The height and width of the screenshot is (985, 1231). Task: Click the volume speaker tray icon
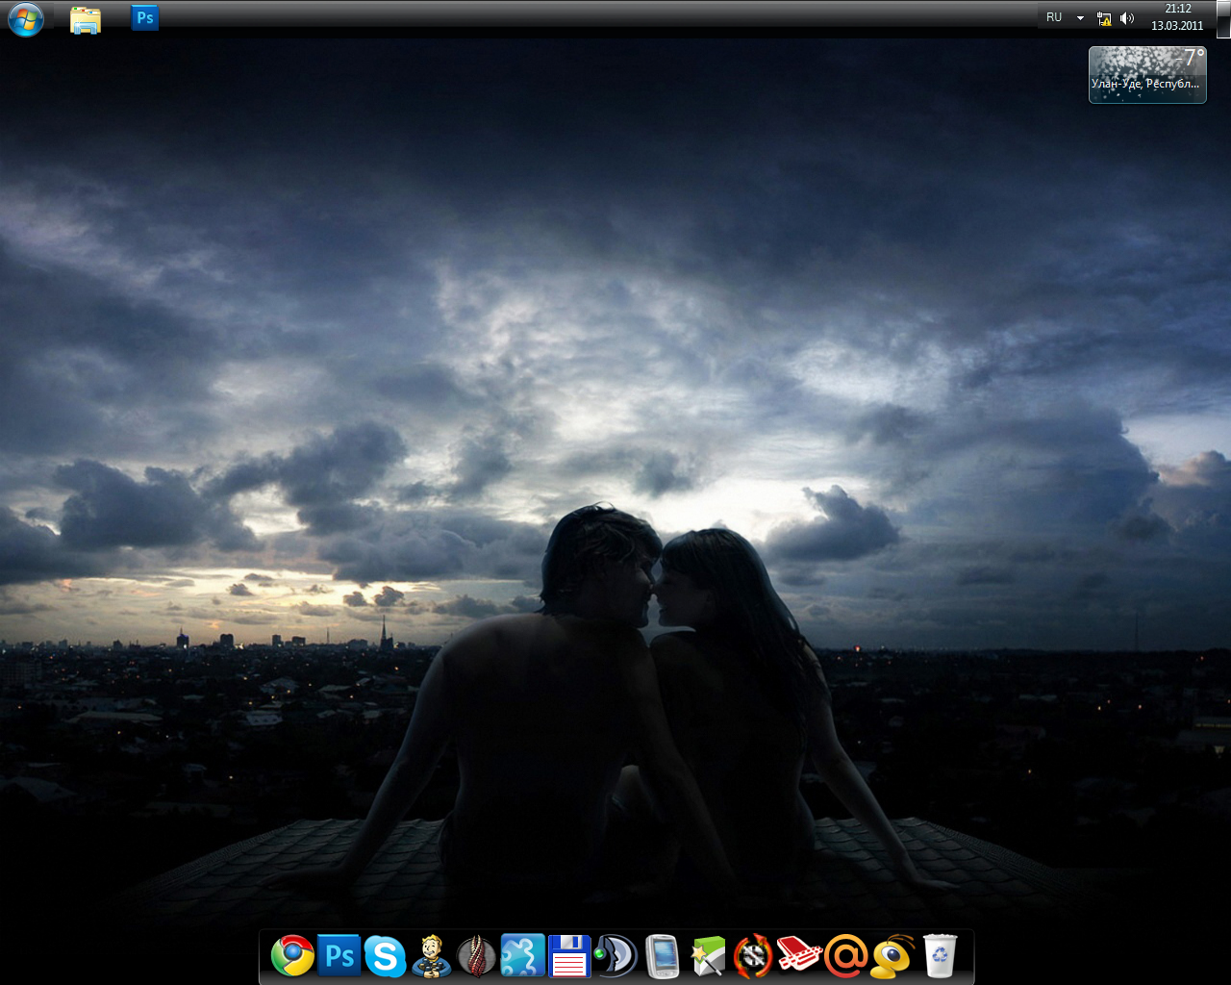tap(1127, 18)
